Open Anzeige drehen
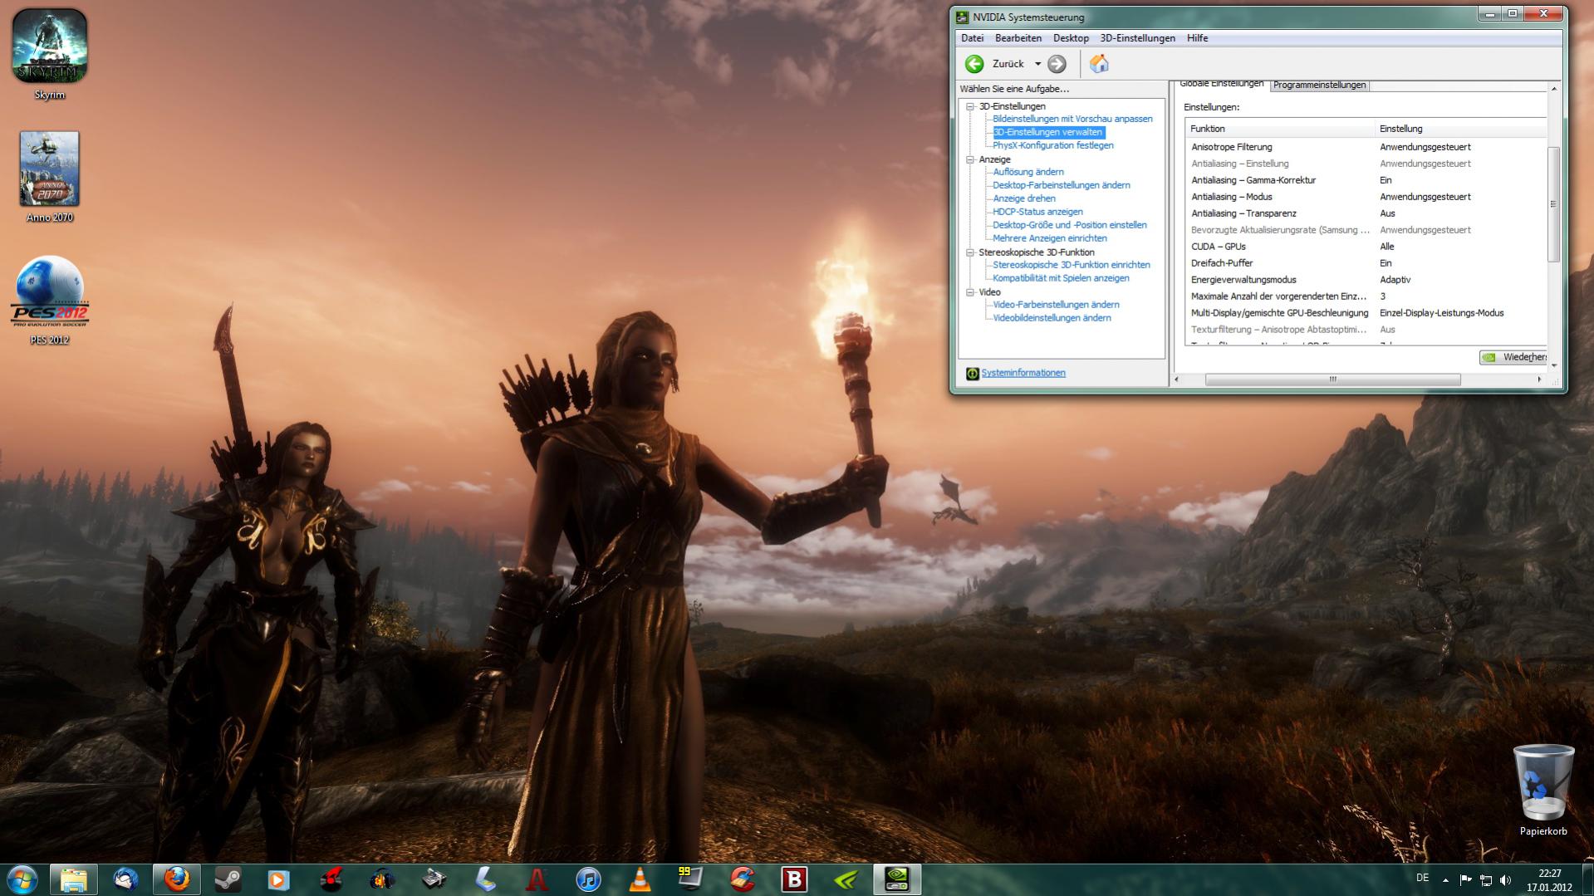This screenshot has width=1594, height=896. click(x=1024, y=198)
